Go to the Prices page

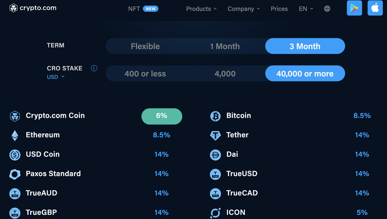click(x=279, y=9)
